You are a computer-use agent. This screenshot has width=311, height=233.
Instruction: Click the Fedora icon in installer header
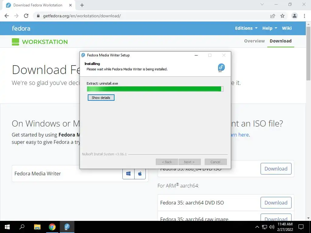coord(221,68)
